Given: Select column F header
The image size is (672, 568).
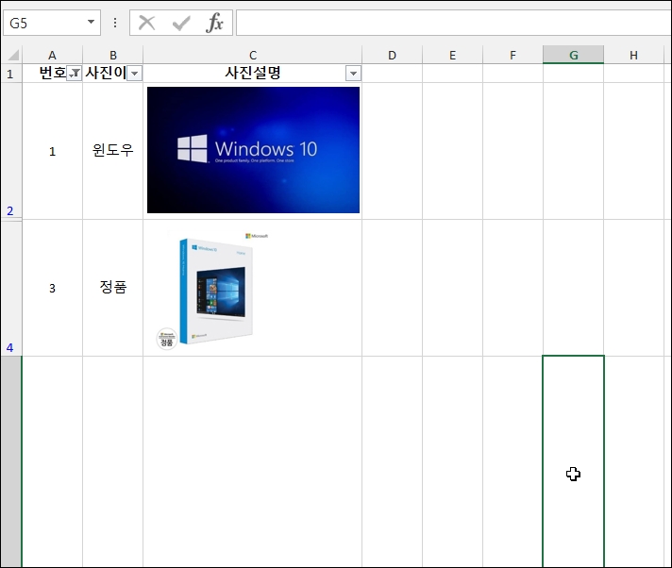Looking at the screenshot, I should pos(513,55).
